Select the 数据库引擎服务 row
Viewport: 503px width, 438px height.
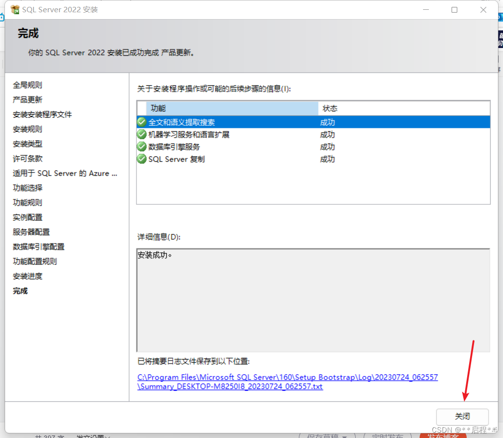[x=314, y=146]
